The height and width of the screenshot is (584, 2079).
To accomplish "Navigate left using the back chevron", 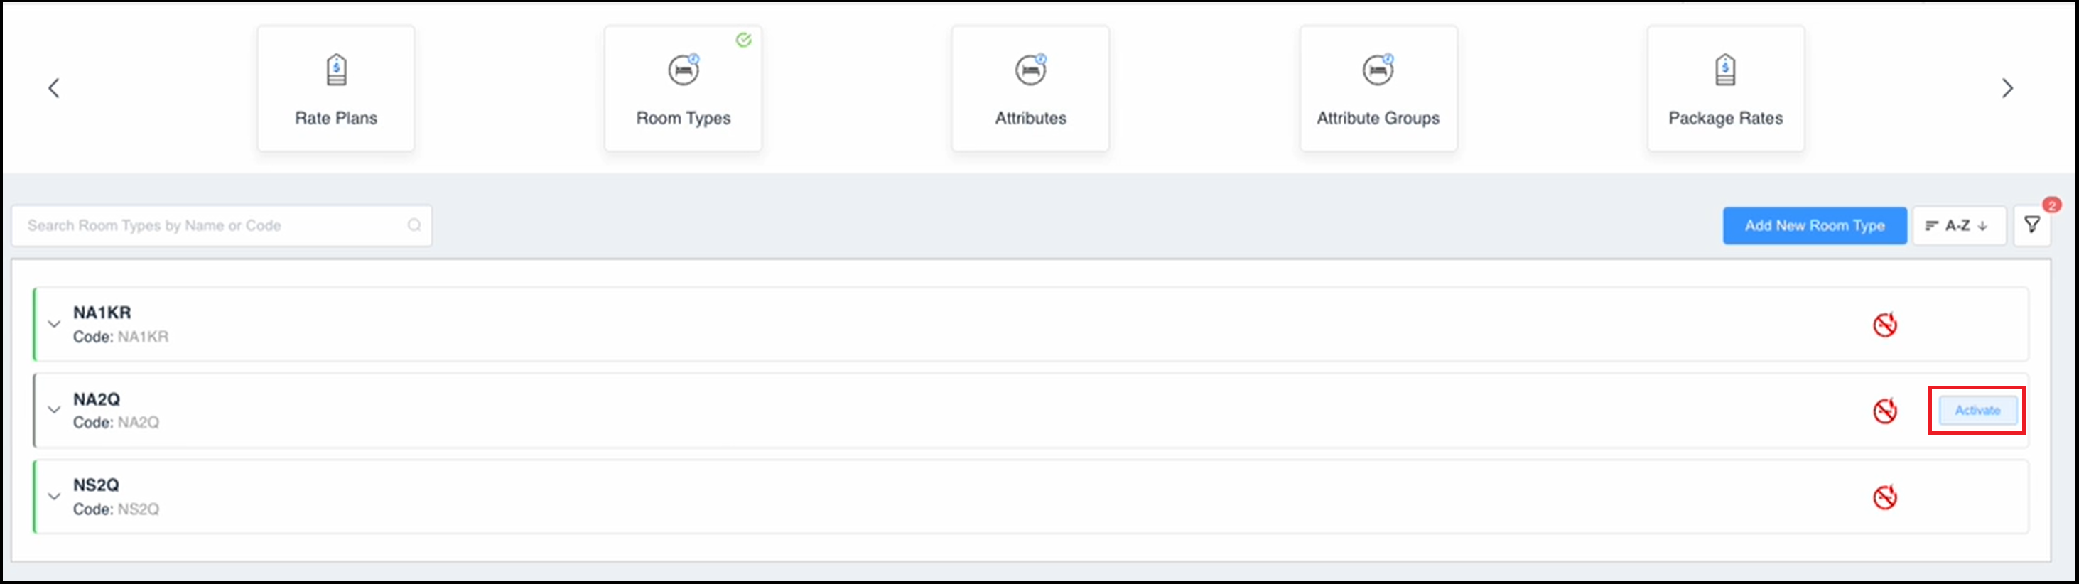I will pos(54,88).
